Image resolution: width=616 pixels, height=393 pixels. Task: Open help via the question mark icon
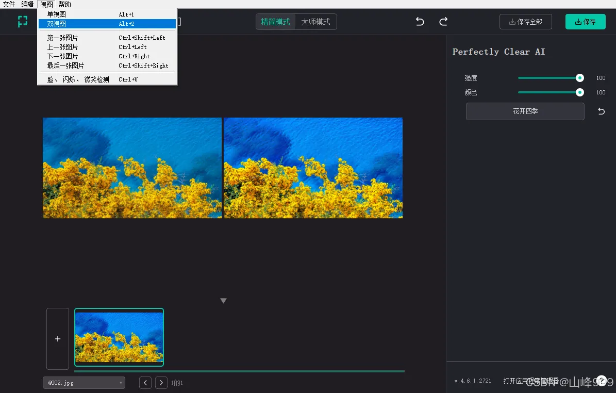pos(601,381)
